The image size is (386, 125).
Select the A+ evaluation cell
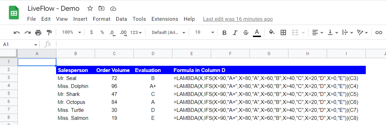tap(153, 86)
